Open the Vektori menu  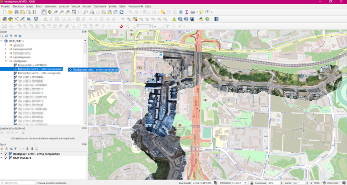point(76,7)
